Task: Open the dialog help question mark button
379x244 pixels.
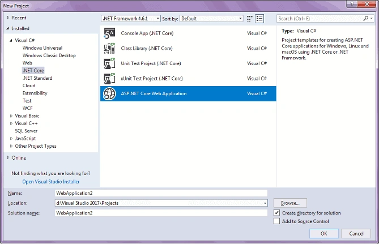Action: click(352, 4)
